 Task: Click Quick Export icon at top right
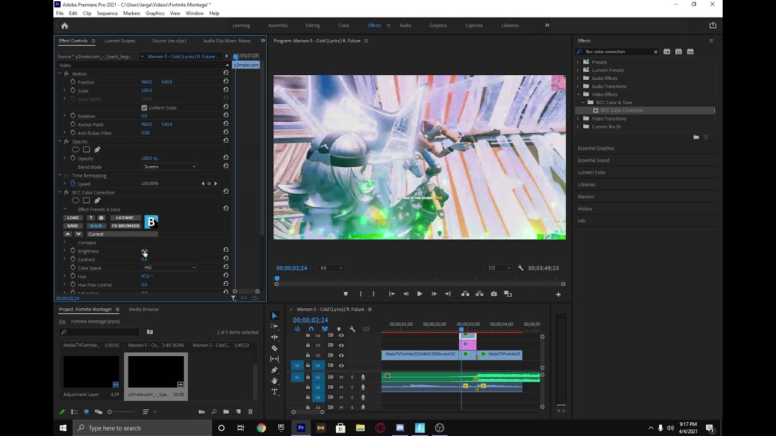(x=713, y=25)
